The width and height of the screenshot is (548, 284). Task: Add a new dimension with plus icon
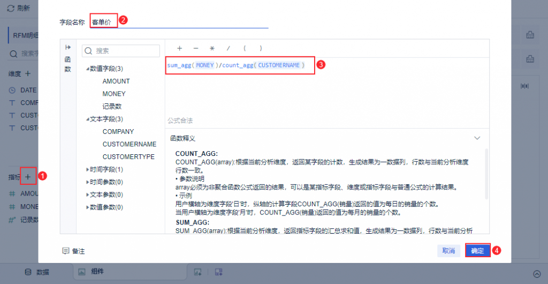[28, 73]
